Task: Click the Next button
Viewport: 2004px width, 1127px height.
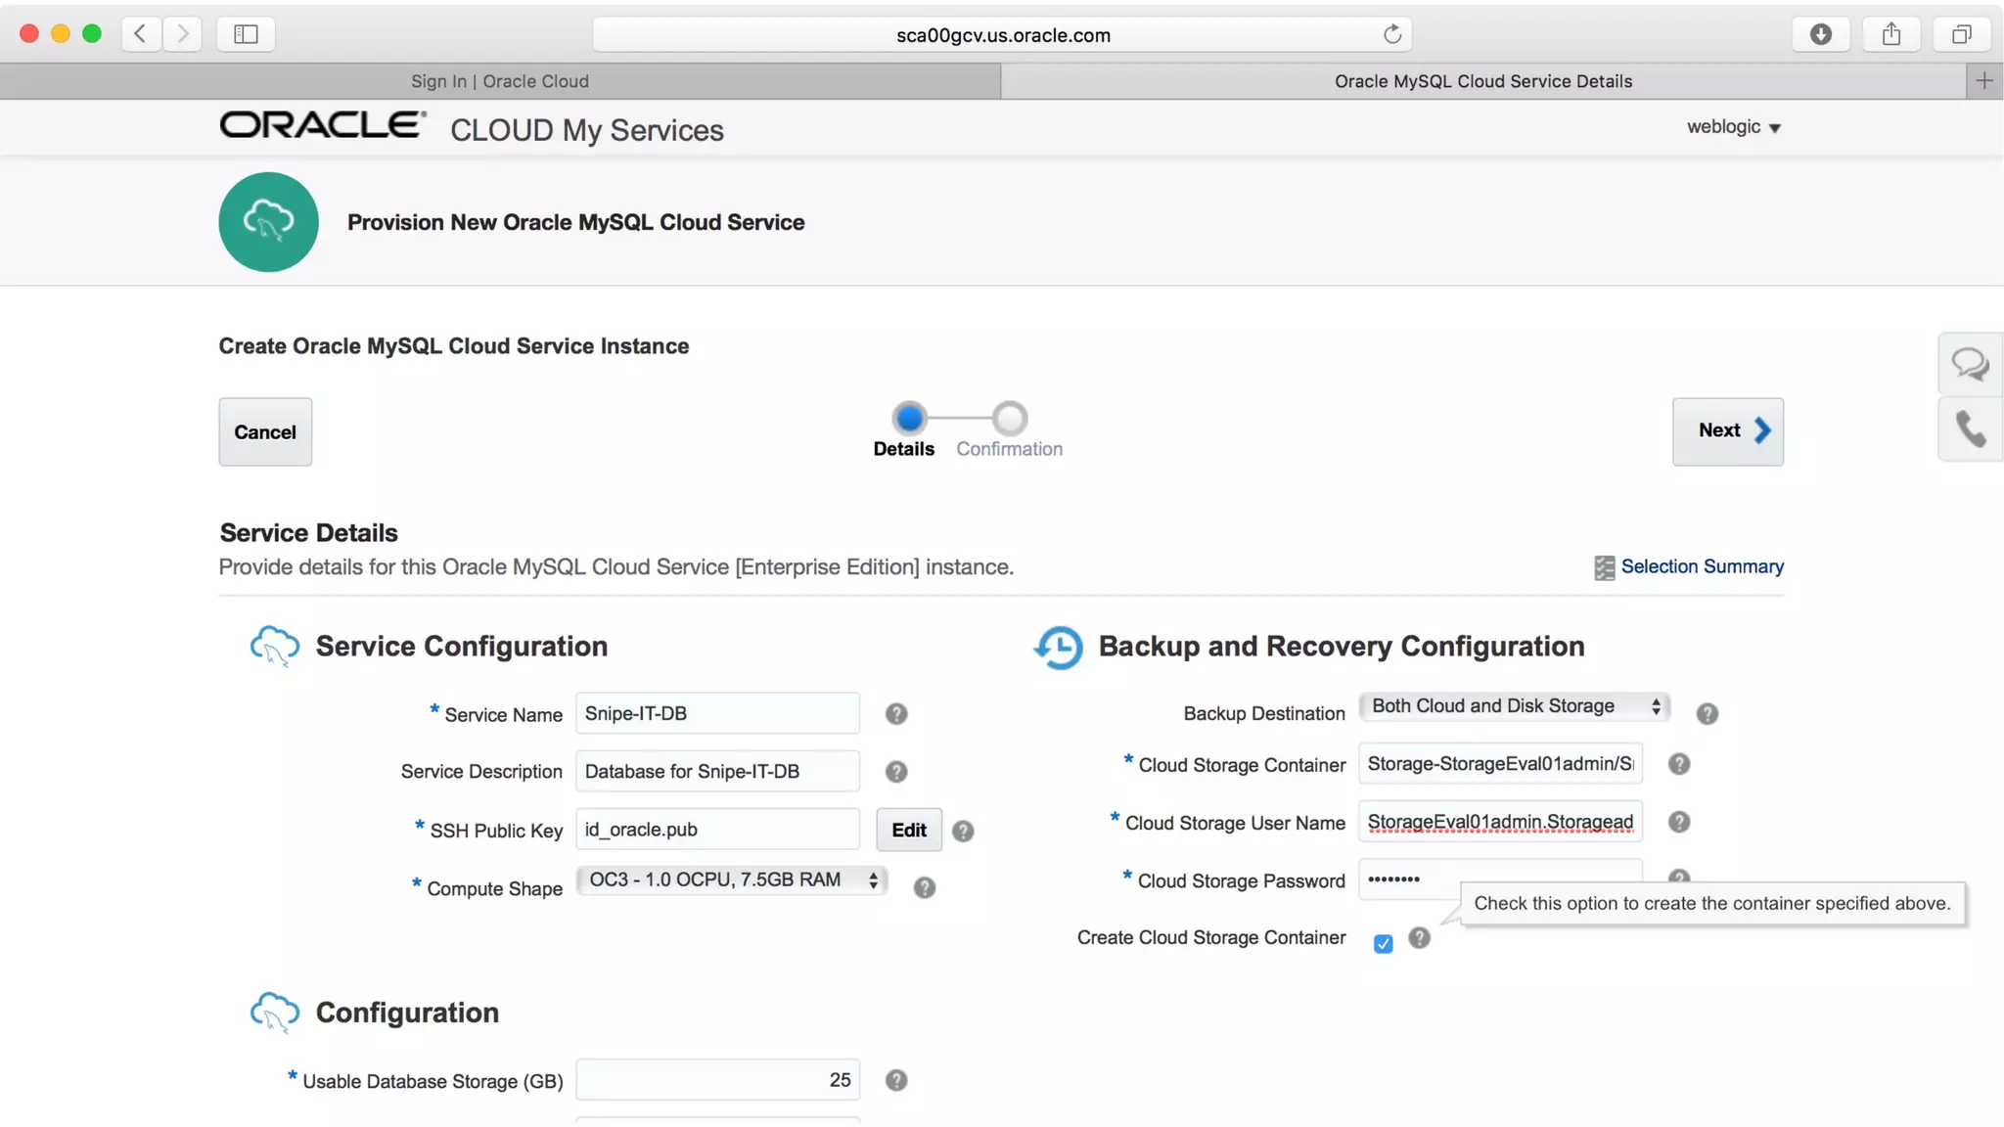Action: [1727, 431]
